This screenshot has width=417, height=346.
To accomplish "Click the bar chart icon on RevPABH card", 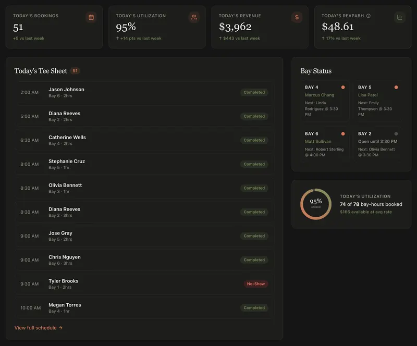I will pyautogui.click(x=399, y=17).
